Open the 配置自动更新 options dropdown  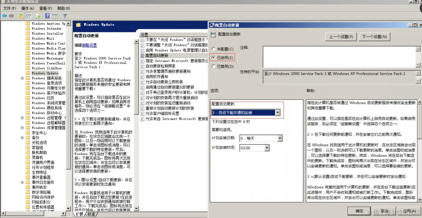278,113
